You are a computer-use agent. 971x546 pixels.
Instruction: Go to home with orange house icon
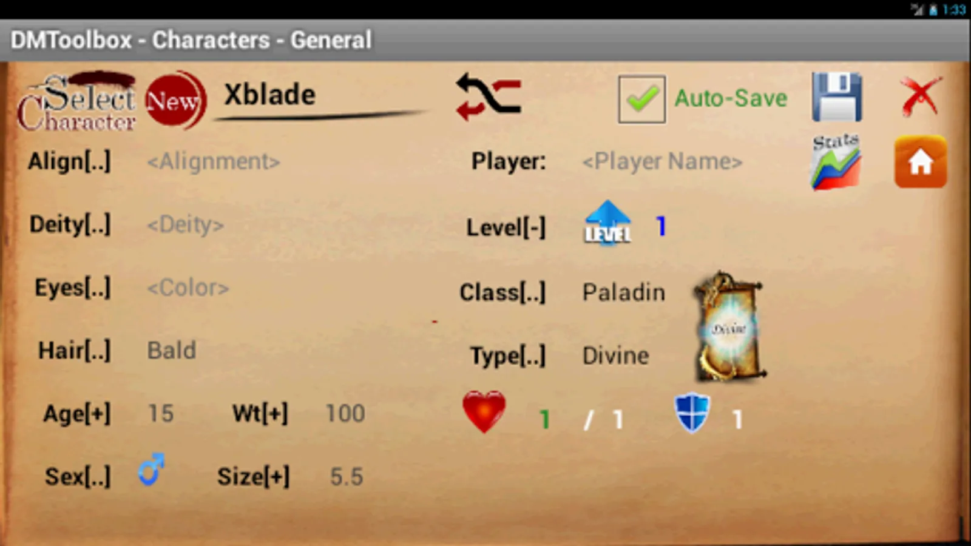tap(920, 162)
